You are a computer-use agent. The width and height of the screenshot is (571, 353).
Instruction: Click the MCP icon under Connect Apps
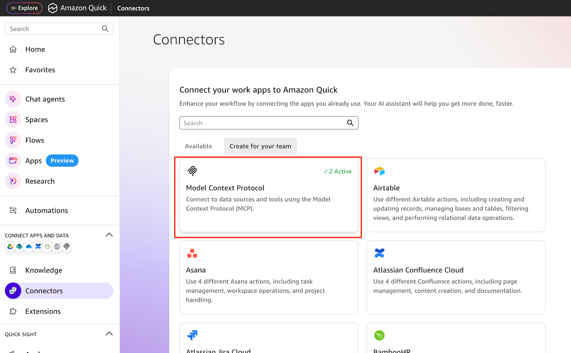coord(67,247)
